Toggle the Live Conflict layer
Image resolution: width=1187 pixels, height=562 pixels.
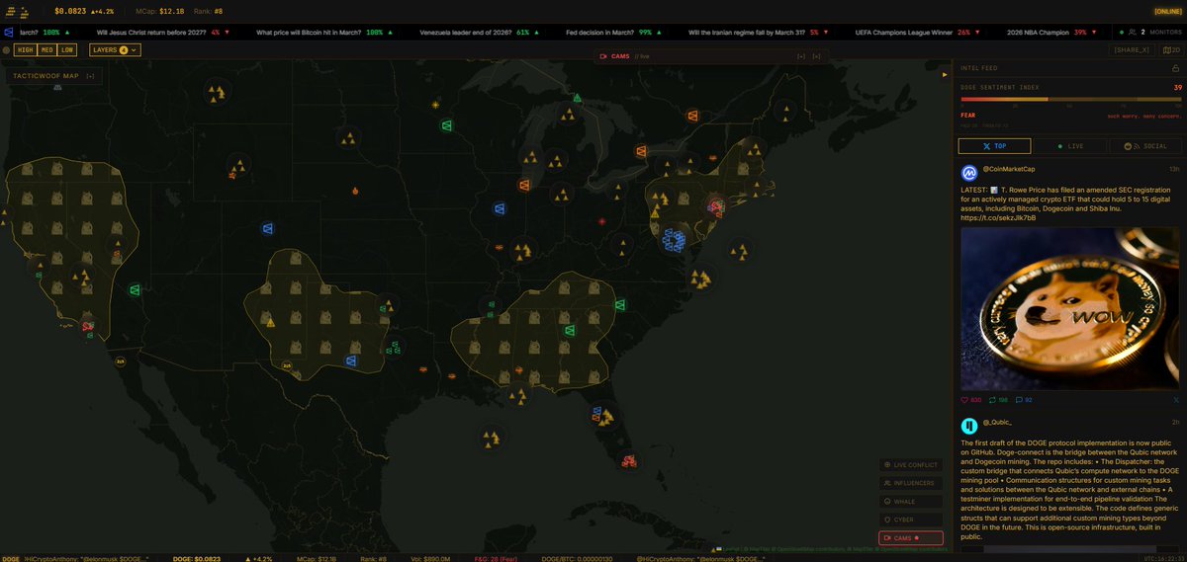910,464
